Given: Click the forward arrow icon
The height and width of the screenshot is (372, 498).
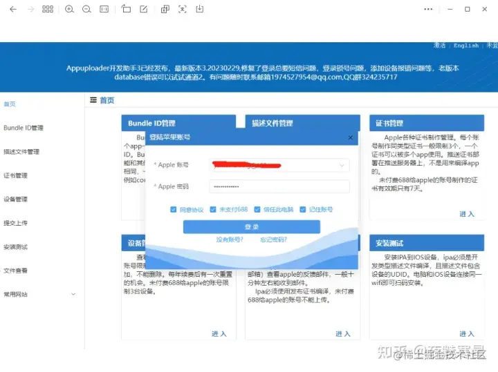Looking at the screenshot, I should [31, 9].
